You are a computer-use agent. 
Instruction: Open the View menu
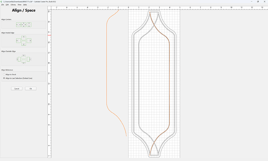tap(19, 5)
